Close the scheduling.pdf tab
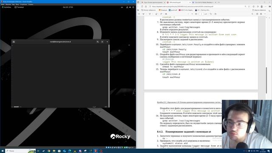Screen dimensions: 272x153 coord(190,3)
